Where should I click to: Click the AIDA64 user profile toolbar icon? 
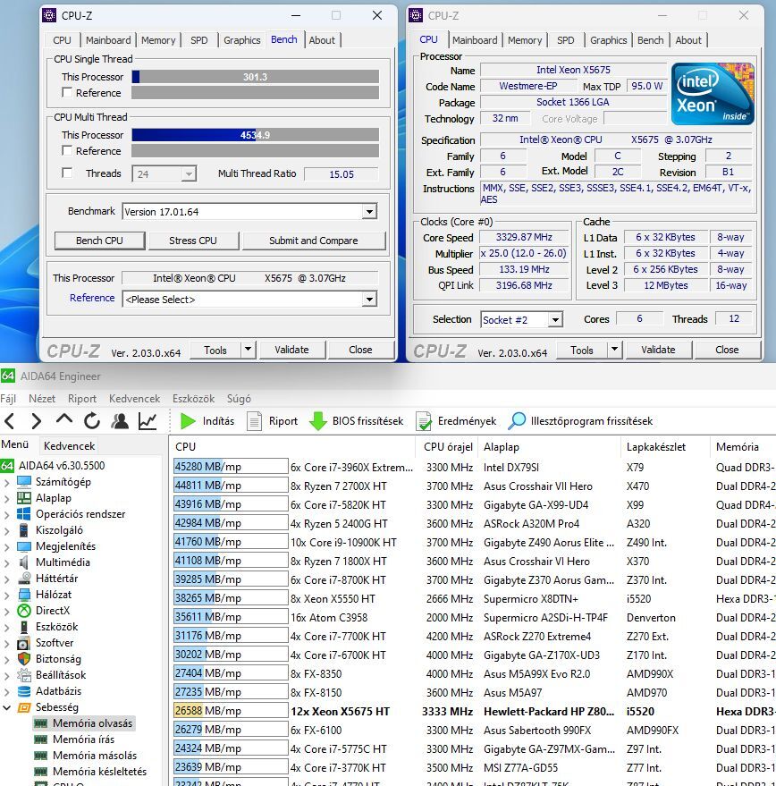pos(120,421)
